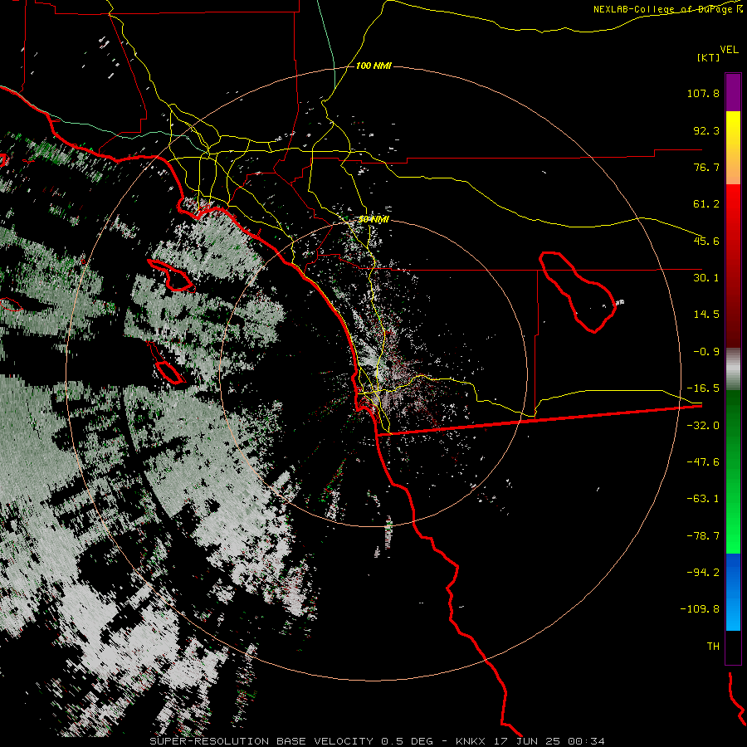Click the 00:34 time stamp
Screen dimensions: 747x747
coord(585,741)
